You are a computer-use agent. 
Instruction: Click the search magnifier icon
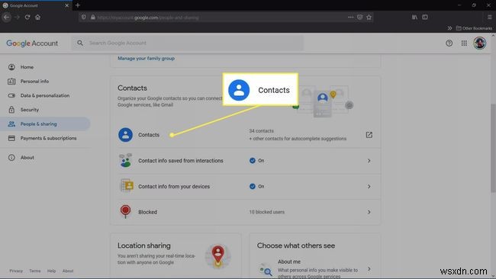80,43
